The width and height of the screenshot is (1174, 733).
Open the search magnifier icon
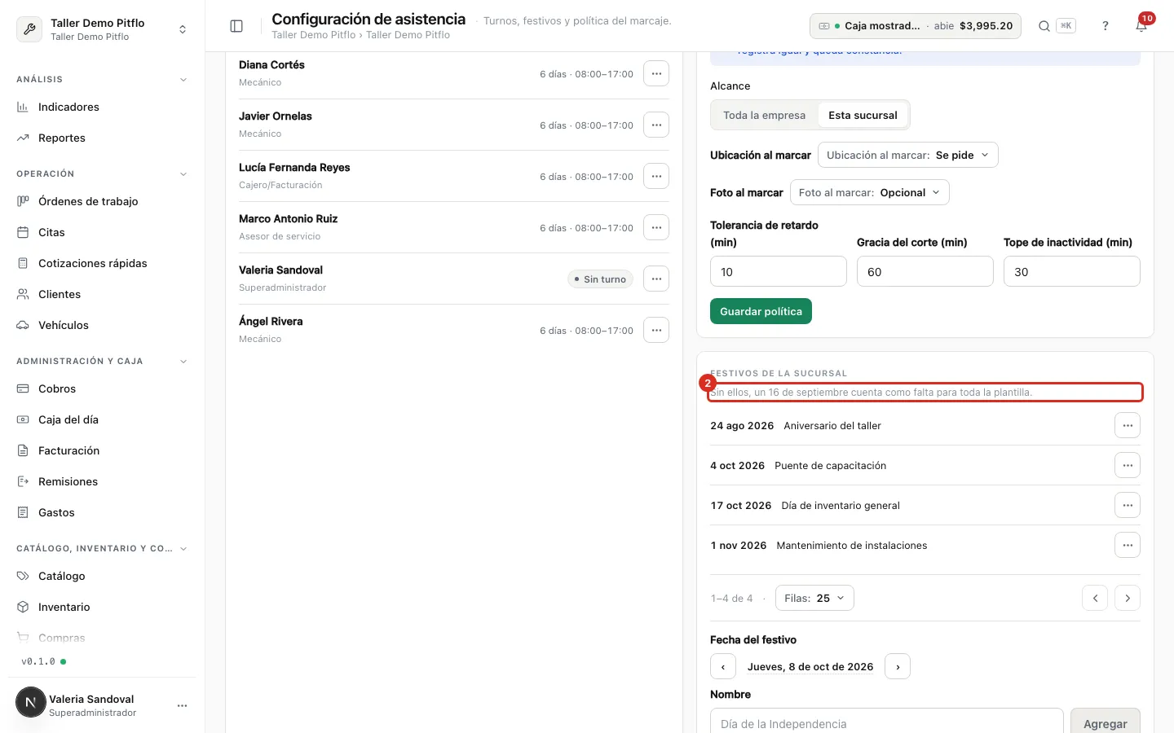(x=1044, y=26)
